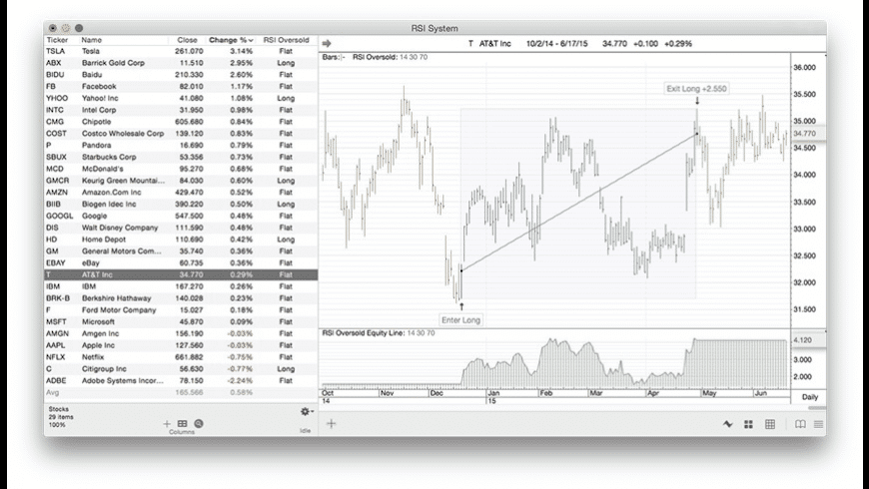Select the C Citigroup Inc row
The height and width of the screenshot is (489, 869).
181,369
